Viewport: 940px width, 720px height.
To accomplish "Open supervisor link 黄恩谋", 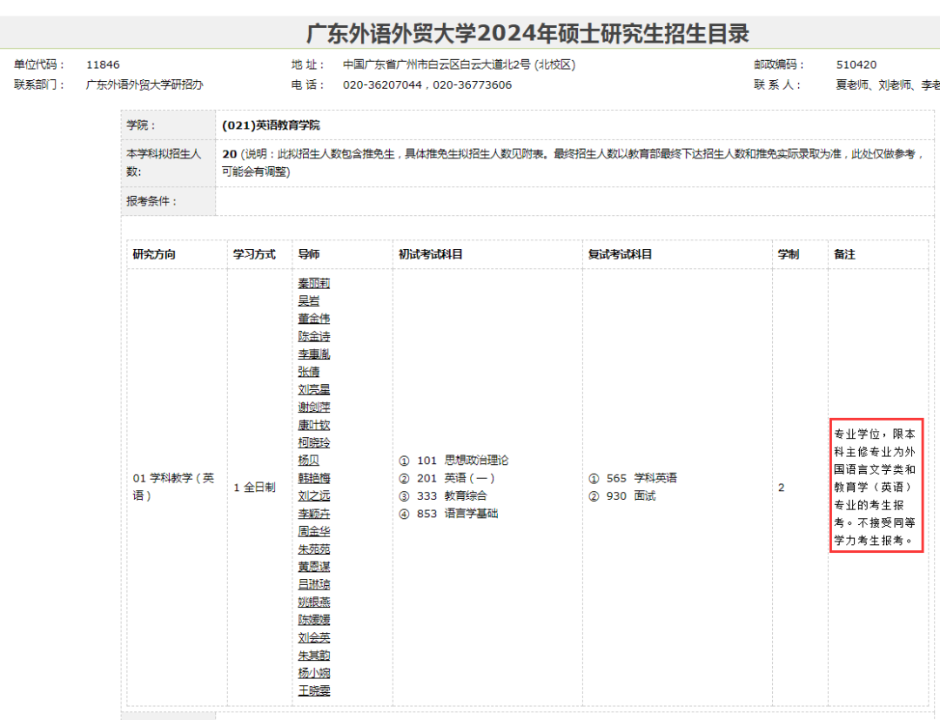I will coord(313,567).
